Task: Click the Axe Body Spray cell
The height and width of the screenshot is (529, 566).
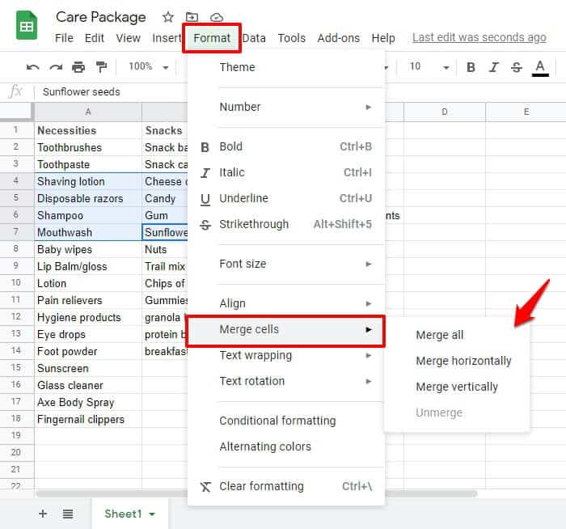Action: point(88,402)
